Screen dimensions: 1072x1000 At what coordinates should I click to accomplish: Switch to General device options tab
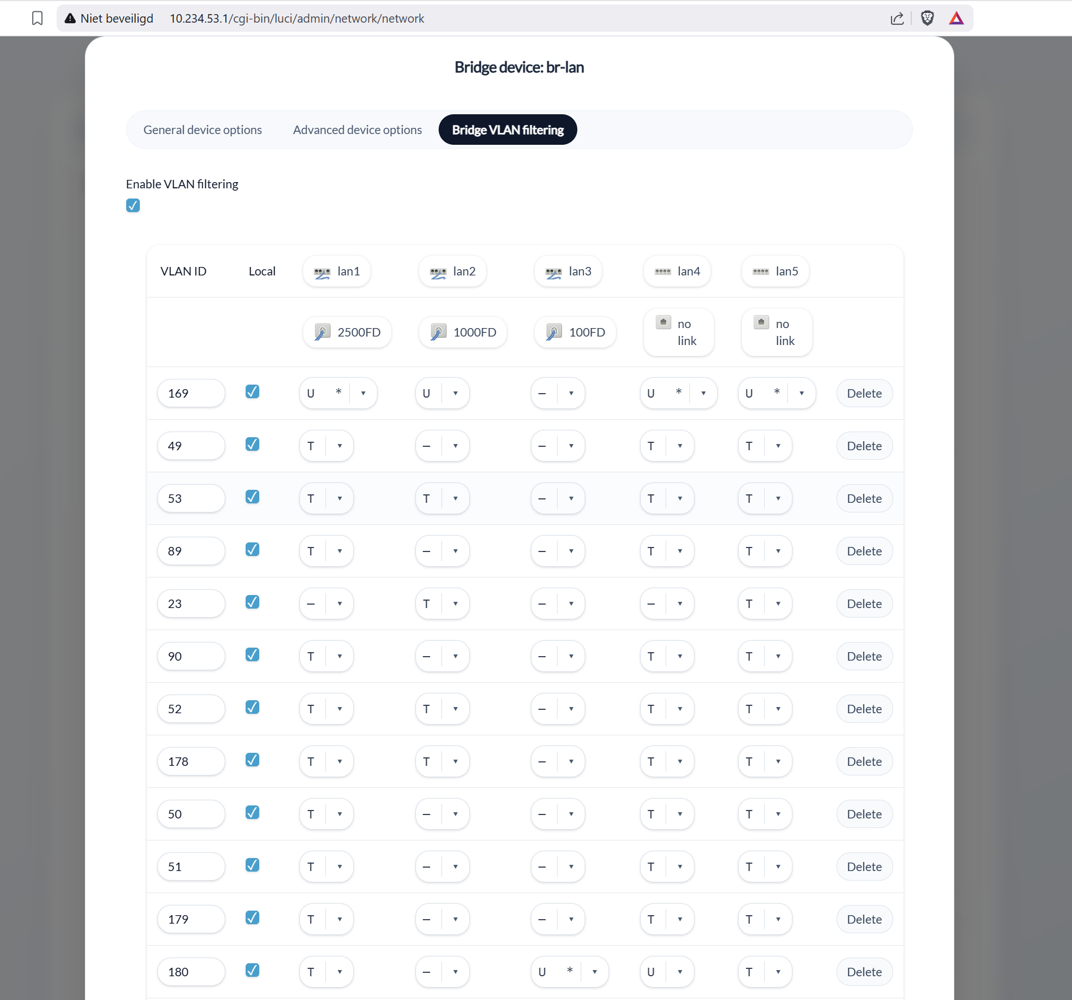[x=203, y=130]
